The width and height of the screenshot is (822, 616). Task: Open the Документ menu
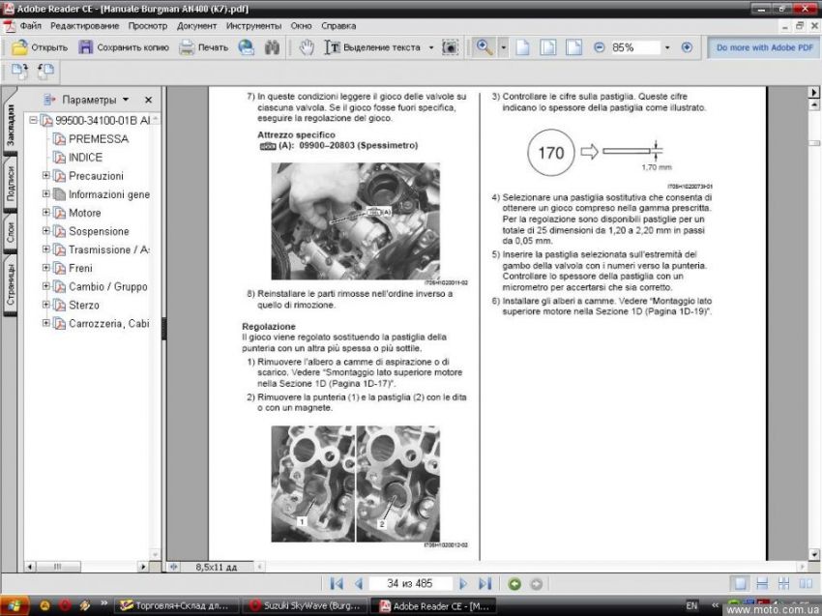pos(196,25)
